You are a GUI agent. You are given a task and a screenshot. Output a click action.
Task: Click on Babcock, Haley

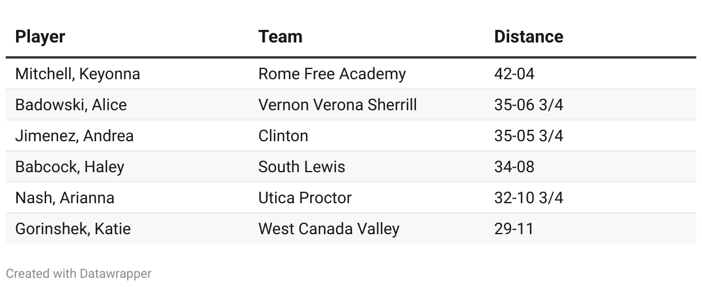(x=70, y=167)
